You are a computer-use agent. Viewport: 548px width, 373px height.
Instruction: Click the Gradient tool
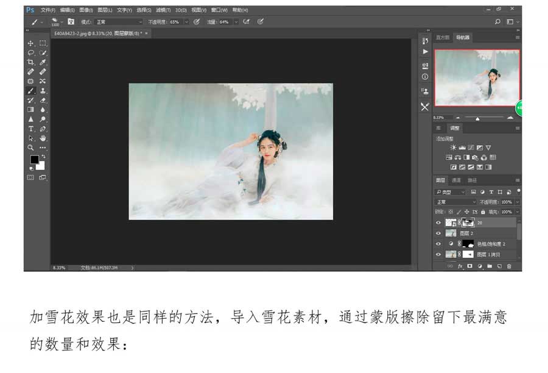30,110
